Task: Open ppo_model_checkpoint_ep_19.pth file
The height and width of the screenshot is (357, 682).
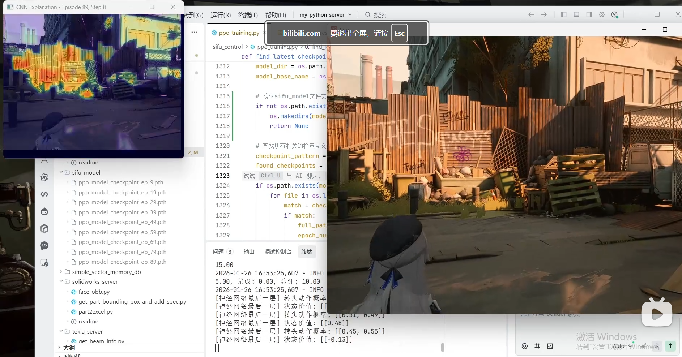Action: [x=122, y=193]
